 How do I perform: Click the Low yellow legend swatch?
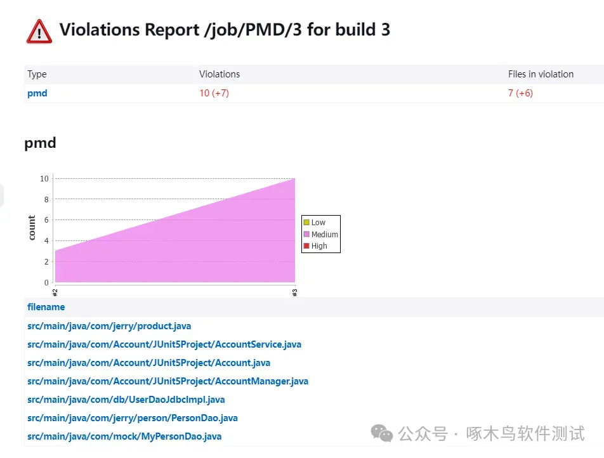click(306, 222)
